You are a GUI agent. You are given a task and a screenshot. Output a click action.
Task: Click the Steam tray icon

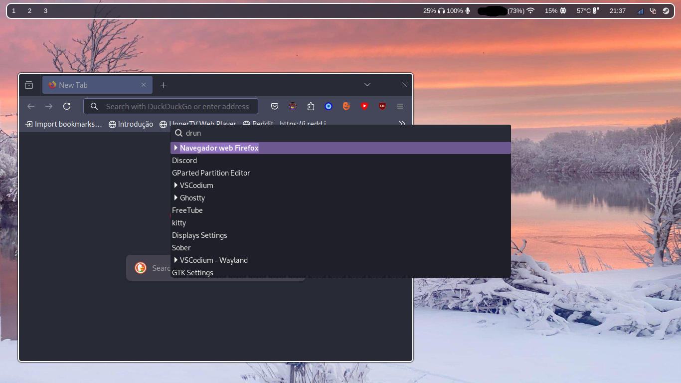point(666,10)
